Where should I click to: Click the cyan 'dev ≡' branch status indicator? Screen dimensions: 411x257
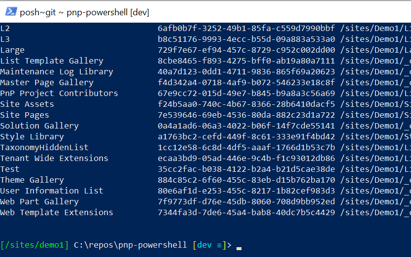click(209, 245)
